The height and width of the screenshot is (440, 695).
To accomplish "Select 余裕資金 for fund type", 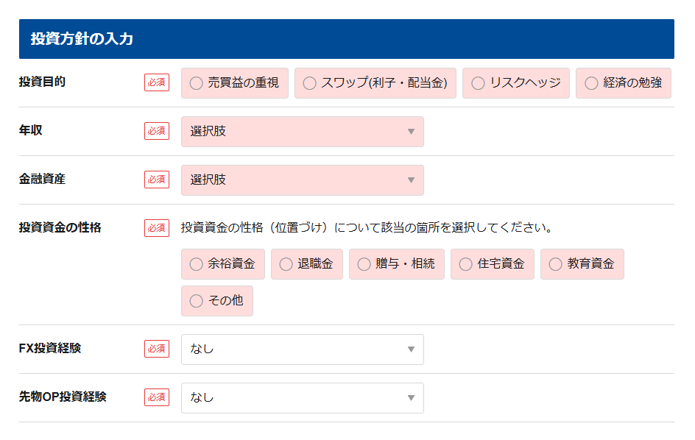I will (x=196, y=264).
